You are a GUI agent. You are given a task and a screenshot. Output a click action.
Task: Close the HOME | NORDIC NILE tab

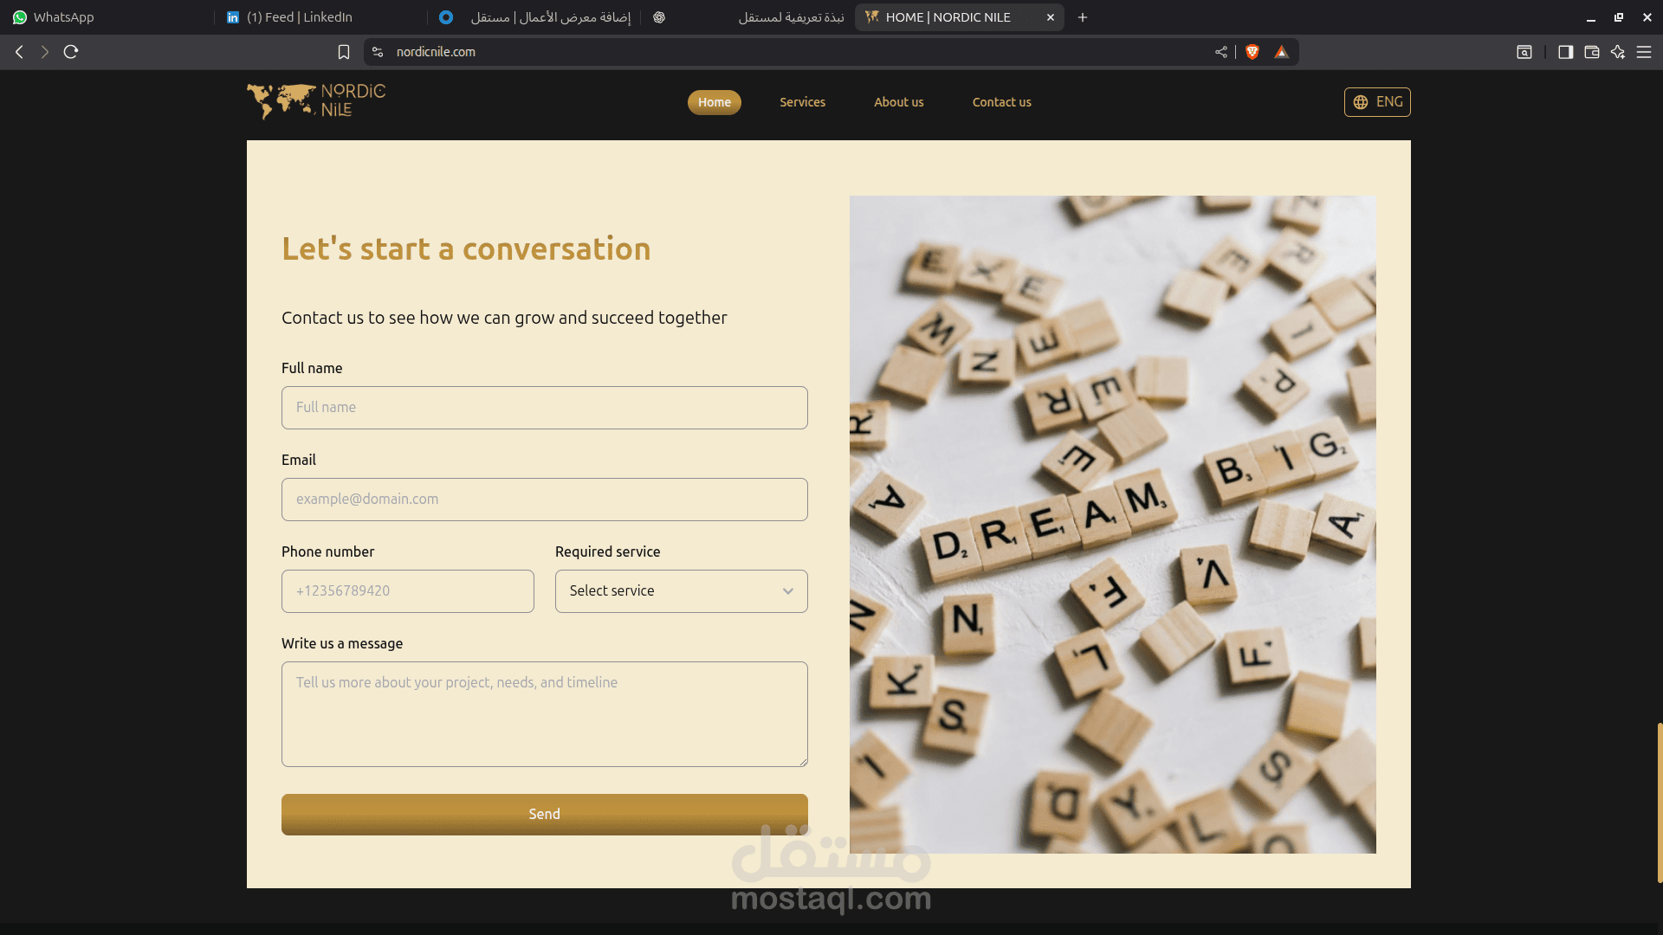(x=1051, y=17)
